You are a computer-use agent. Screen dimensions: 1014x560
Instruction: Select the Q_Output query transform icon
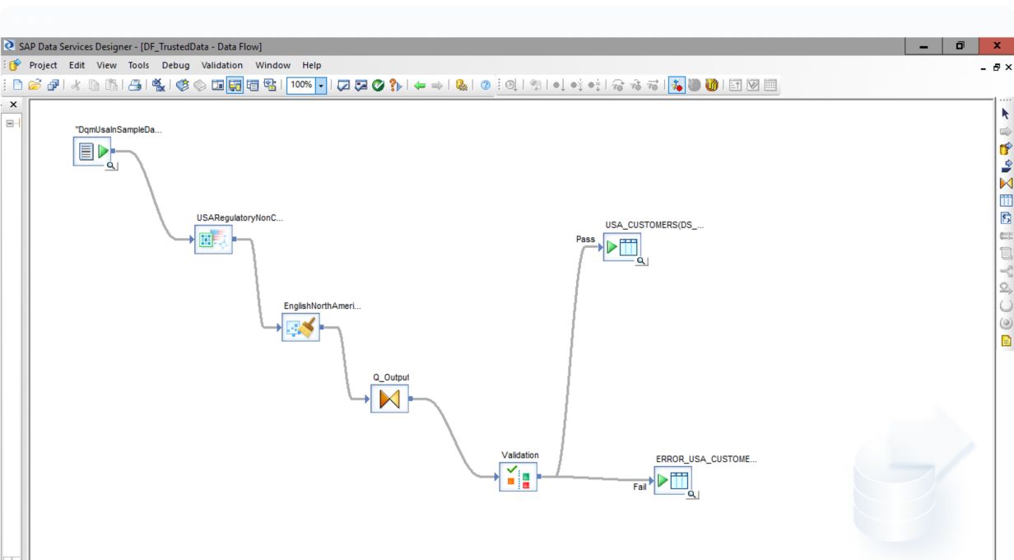coord(389,399)
